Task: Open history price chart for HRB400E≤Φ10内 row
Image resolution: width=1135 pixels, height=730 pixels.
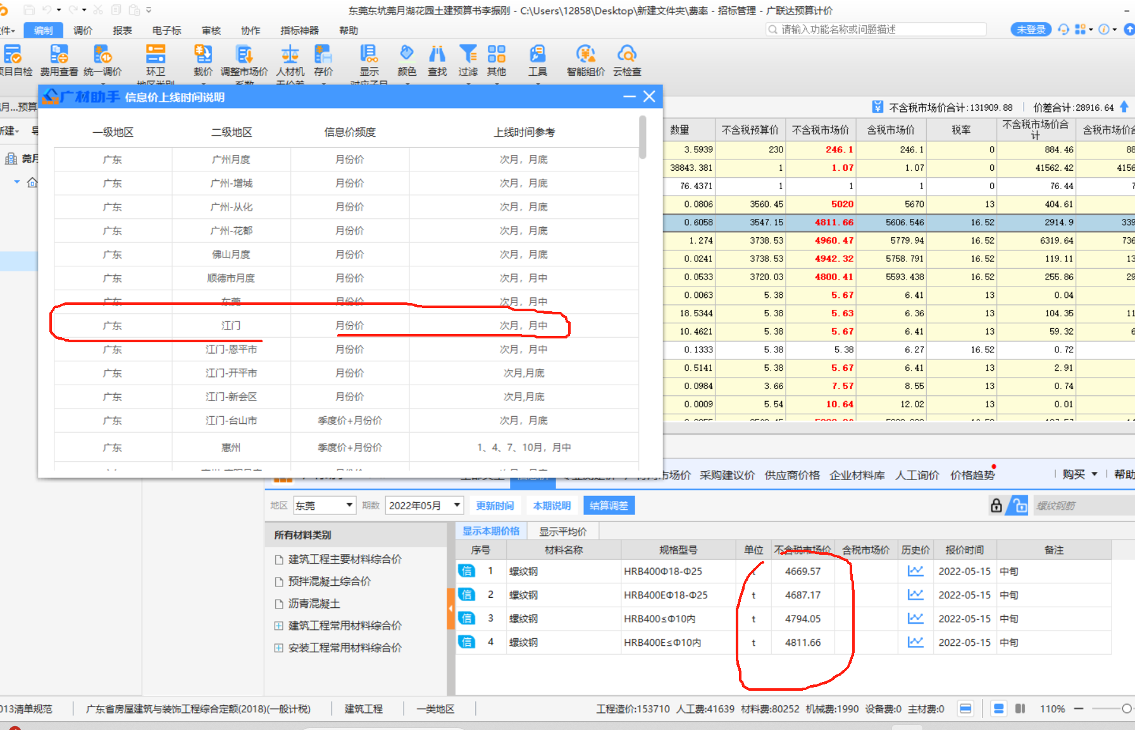Action: (915, 642)
